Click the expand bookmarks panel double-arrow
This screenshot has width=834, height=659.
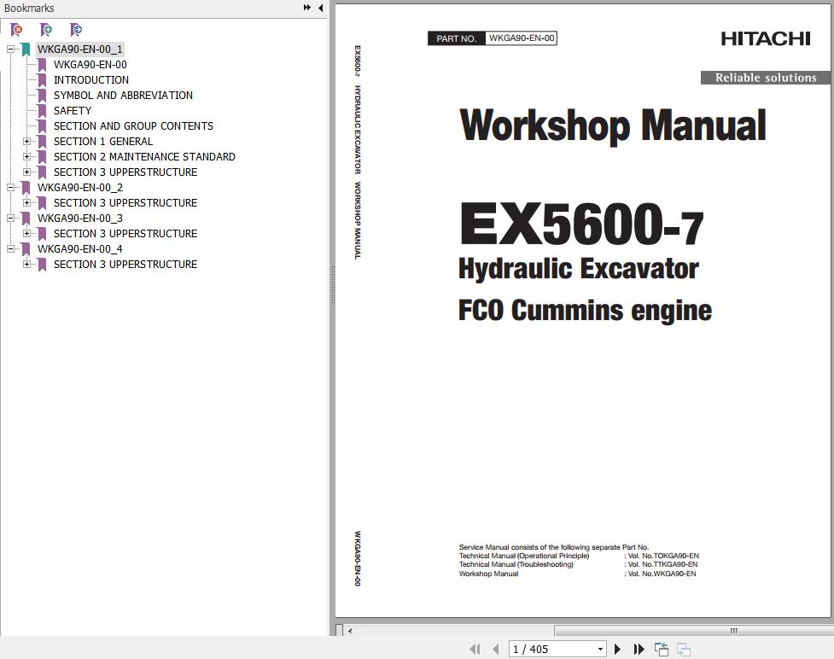(307, 8)
